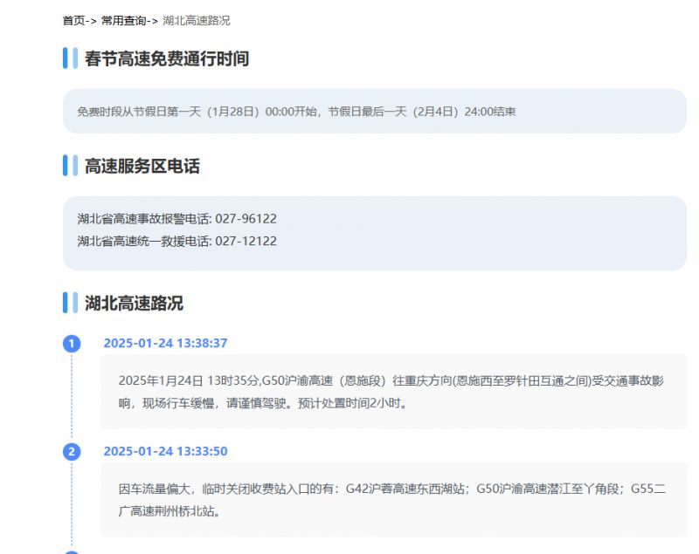Click the 春节高速免费通行时间 section heading

(x=166, y=59)
